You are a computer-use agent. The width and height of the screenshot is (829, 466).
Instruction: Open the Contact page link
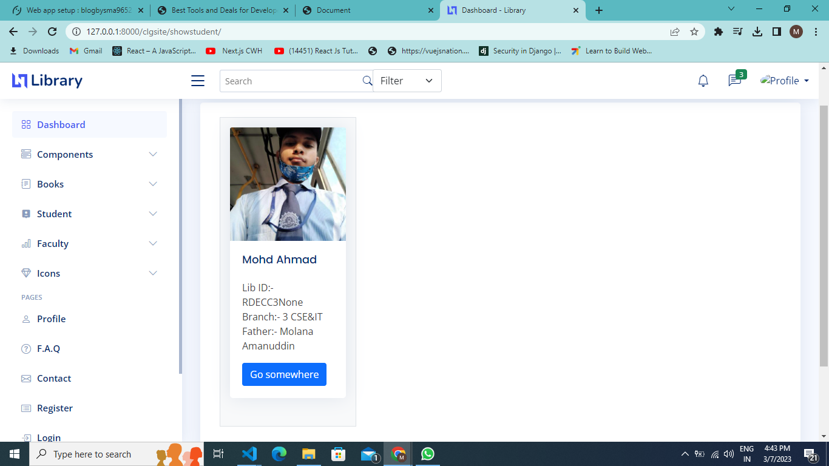coord(54,378)
